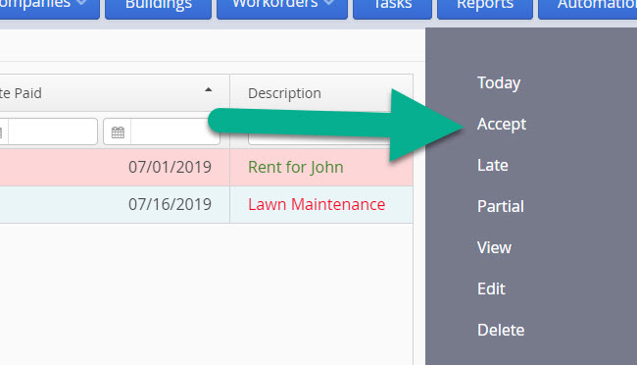Open the Lawn Maintenance entry
The image size is (637, 365).
[x=317, y=204]
